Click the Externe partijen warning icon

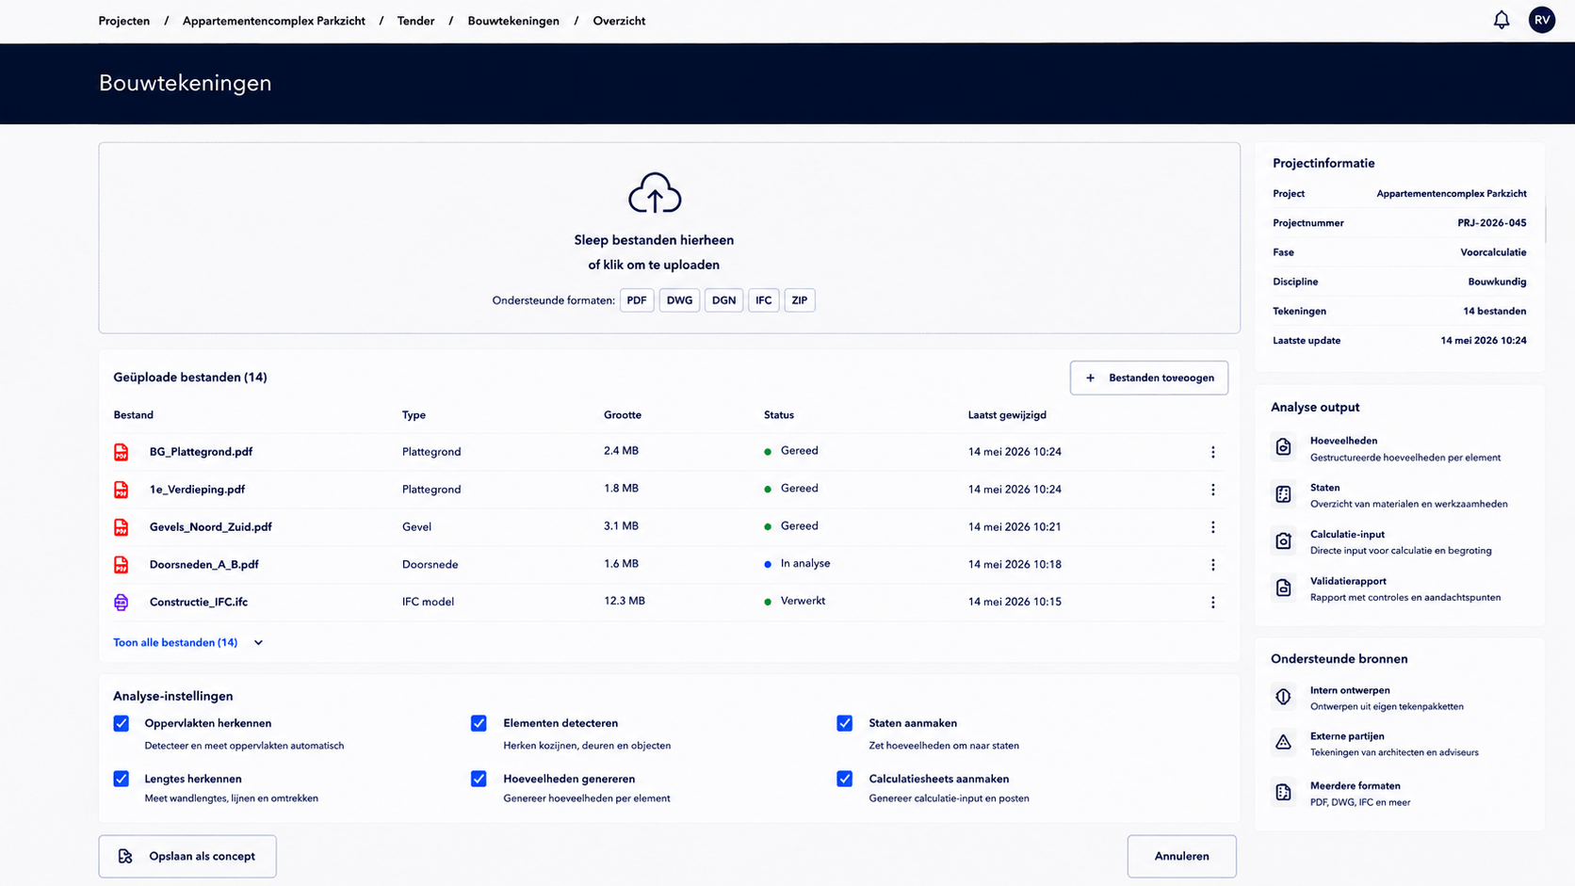tap(1283, 743)
